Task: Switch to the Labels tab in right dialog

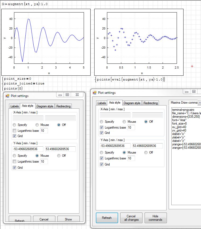Action: pos(102,103)
